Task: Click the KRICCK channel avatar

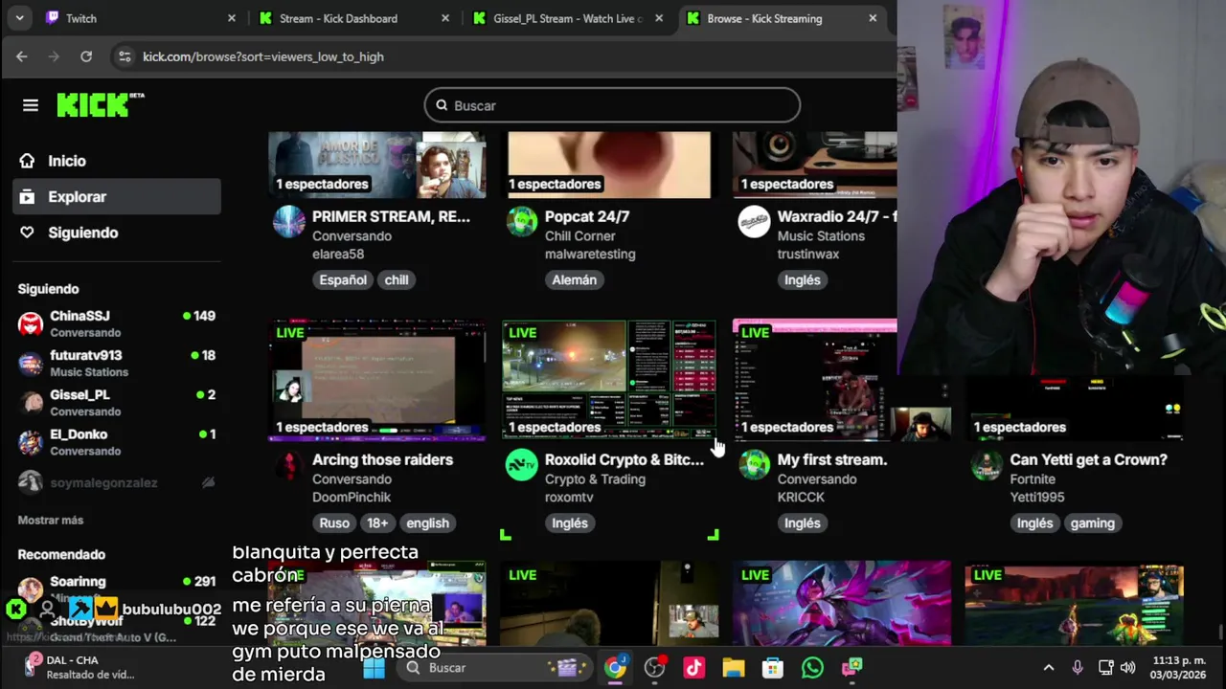Action: pyautogui.click(x=754, y=465)
